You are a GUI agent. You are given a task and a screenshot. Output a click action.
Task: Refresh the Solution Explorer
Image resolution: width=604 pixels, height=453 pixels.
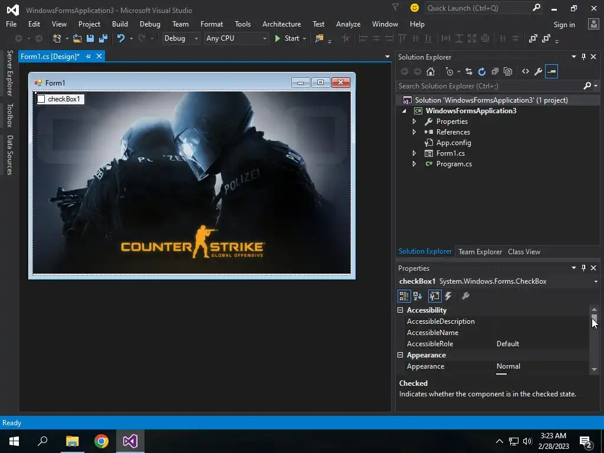click(482, 71)
